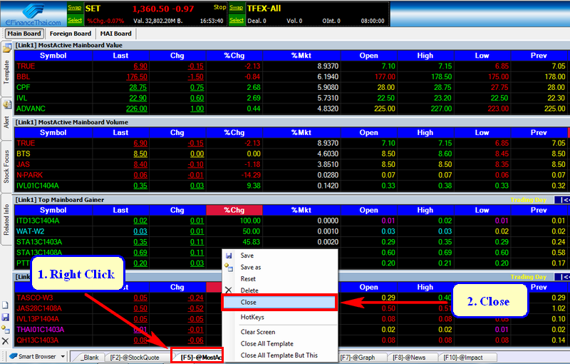Click the floppy icon beside Save menu entry
The height and width of the screenshot is (364, 570).
point(229,256)
